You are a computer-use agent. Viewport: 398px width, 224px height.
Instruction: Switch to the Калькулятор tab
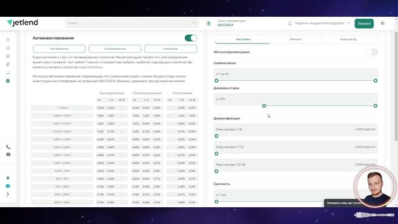(x=348, y=39)
